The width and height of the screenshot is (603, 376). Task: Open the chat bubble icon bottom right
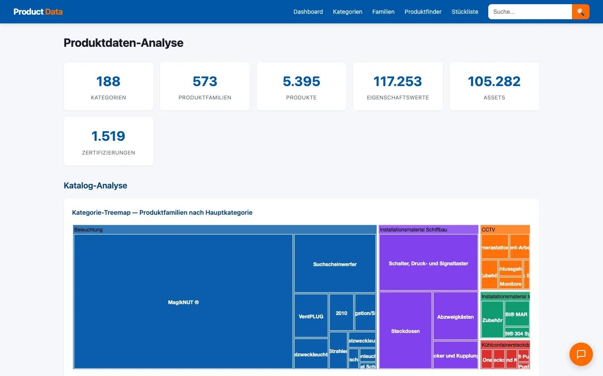(x=581, y=354)
